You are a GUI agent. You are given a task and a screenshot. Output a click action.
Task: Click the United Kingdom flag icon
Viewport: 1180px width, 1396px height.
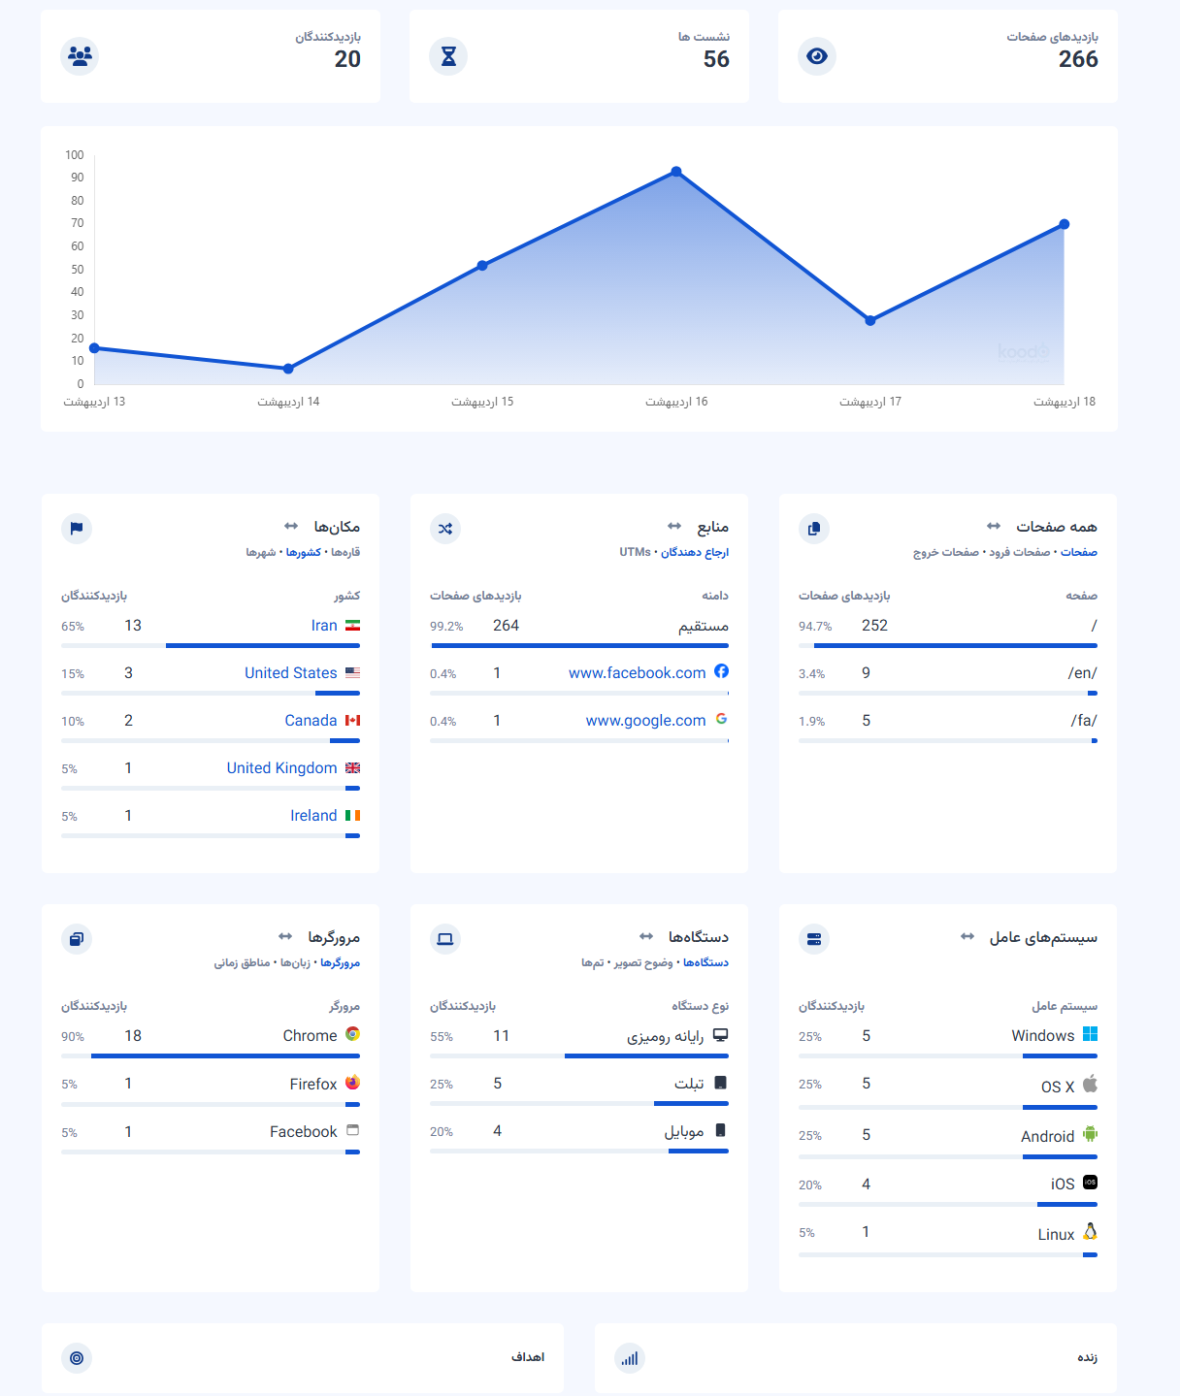pyautogui.click(x=352, y=767)
